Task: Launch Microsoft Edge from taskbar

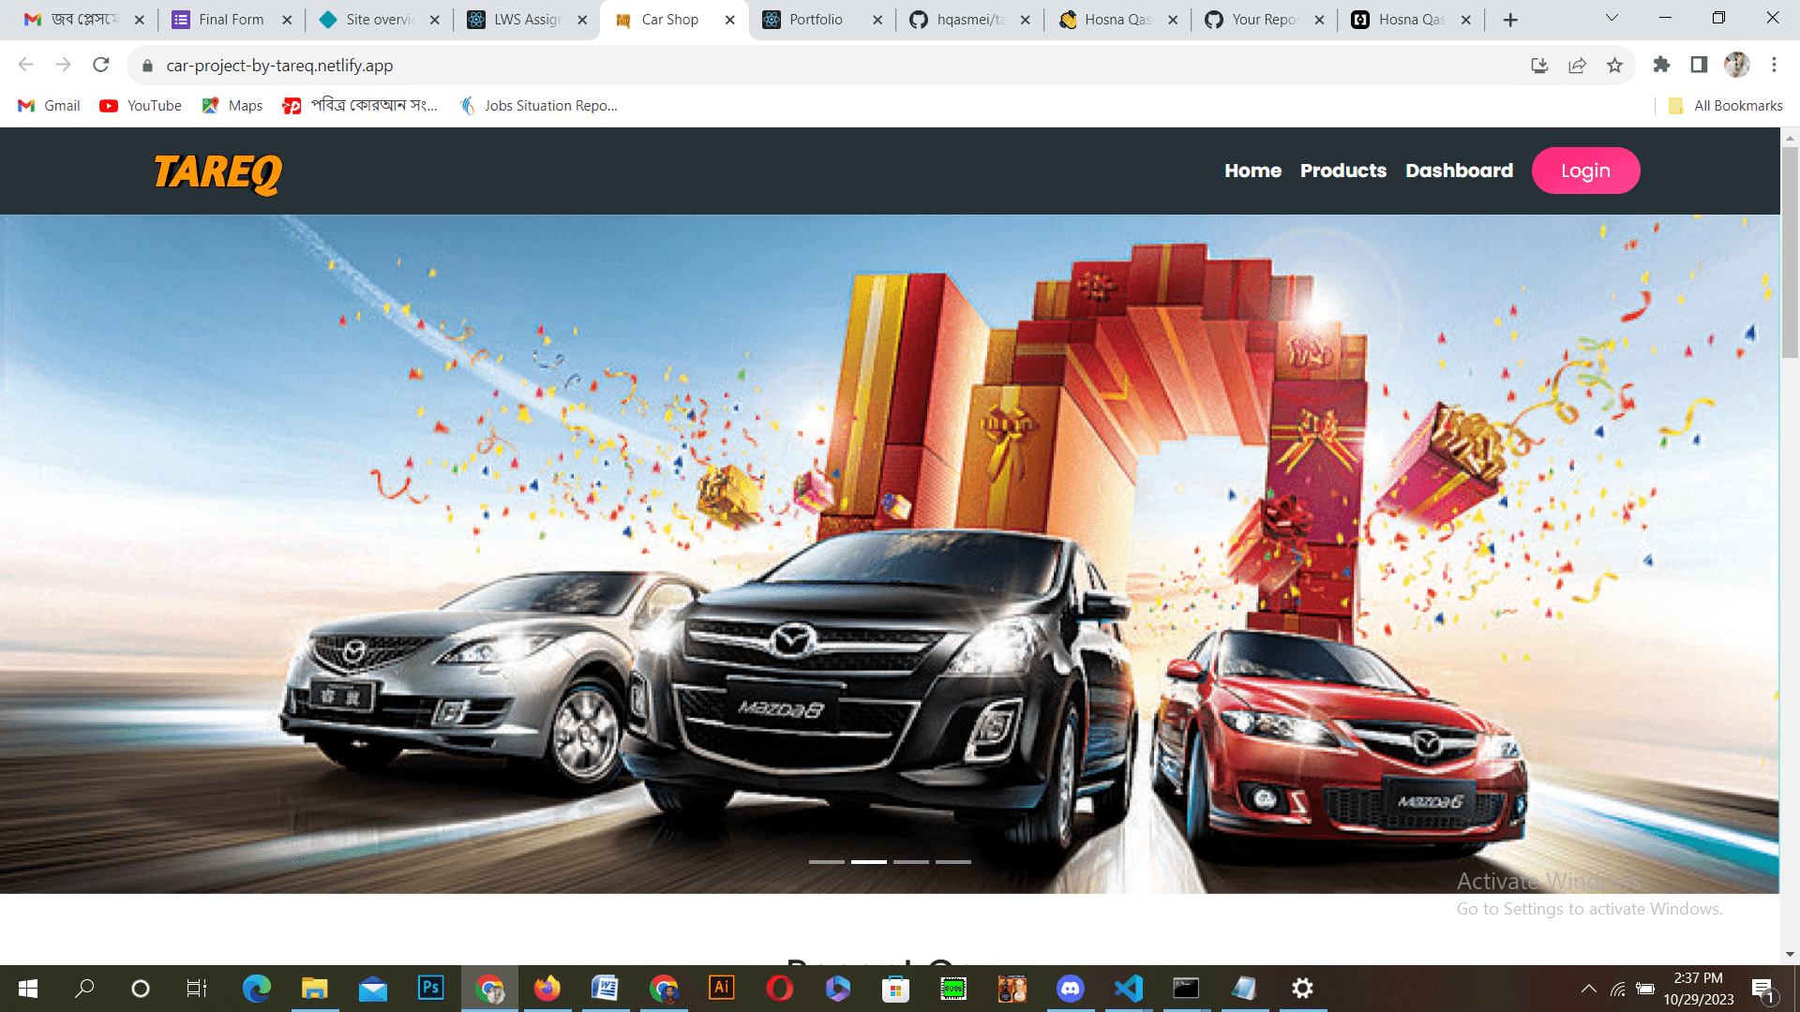Action: (x=256, y=989)
